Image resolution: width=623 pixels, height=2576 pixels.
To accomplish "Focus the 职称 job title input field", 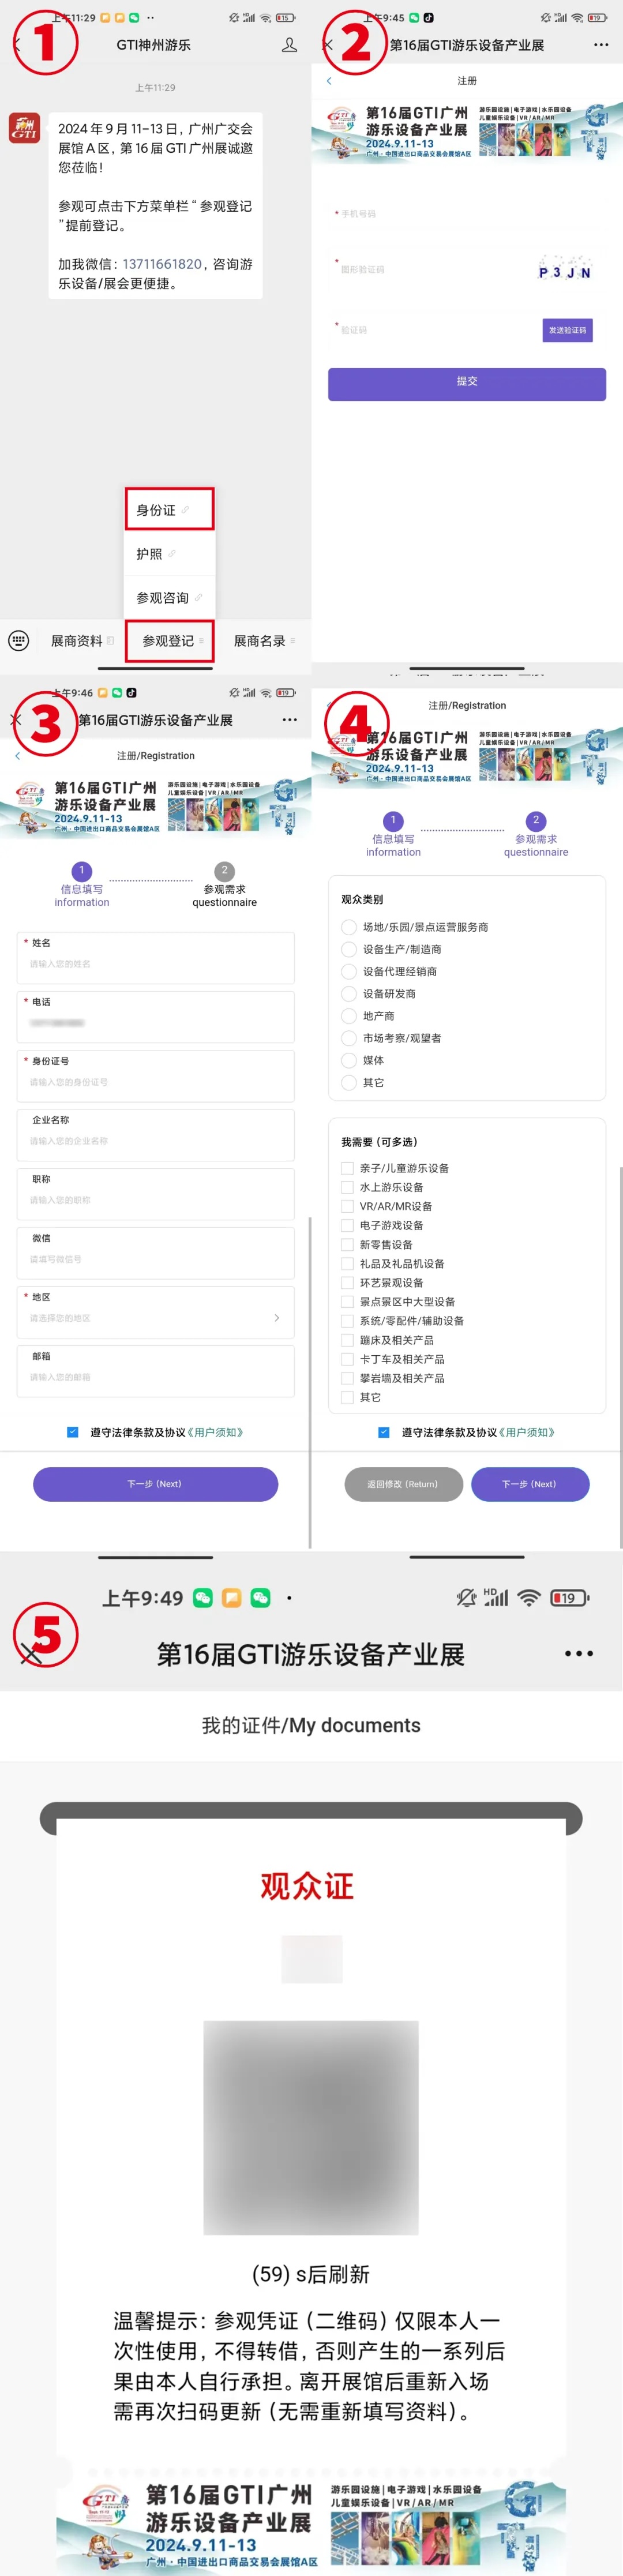I will pos(156,1194).
